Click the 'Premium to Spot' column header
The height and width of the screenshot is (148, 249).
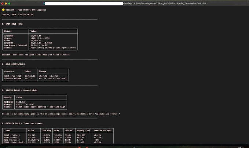pyautogui.click(x=103, y=131)
